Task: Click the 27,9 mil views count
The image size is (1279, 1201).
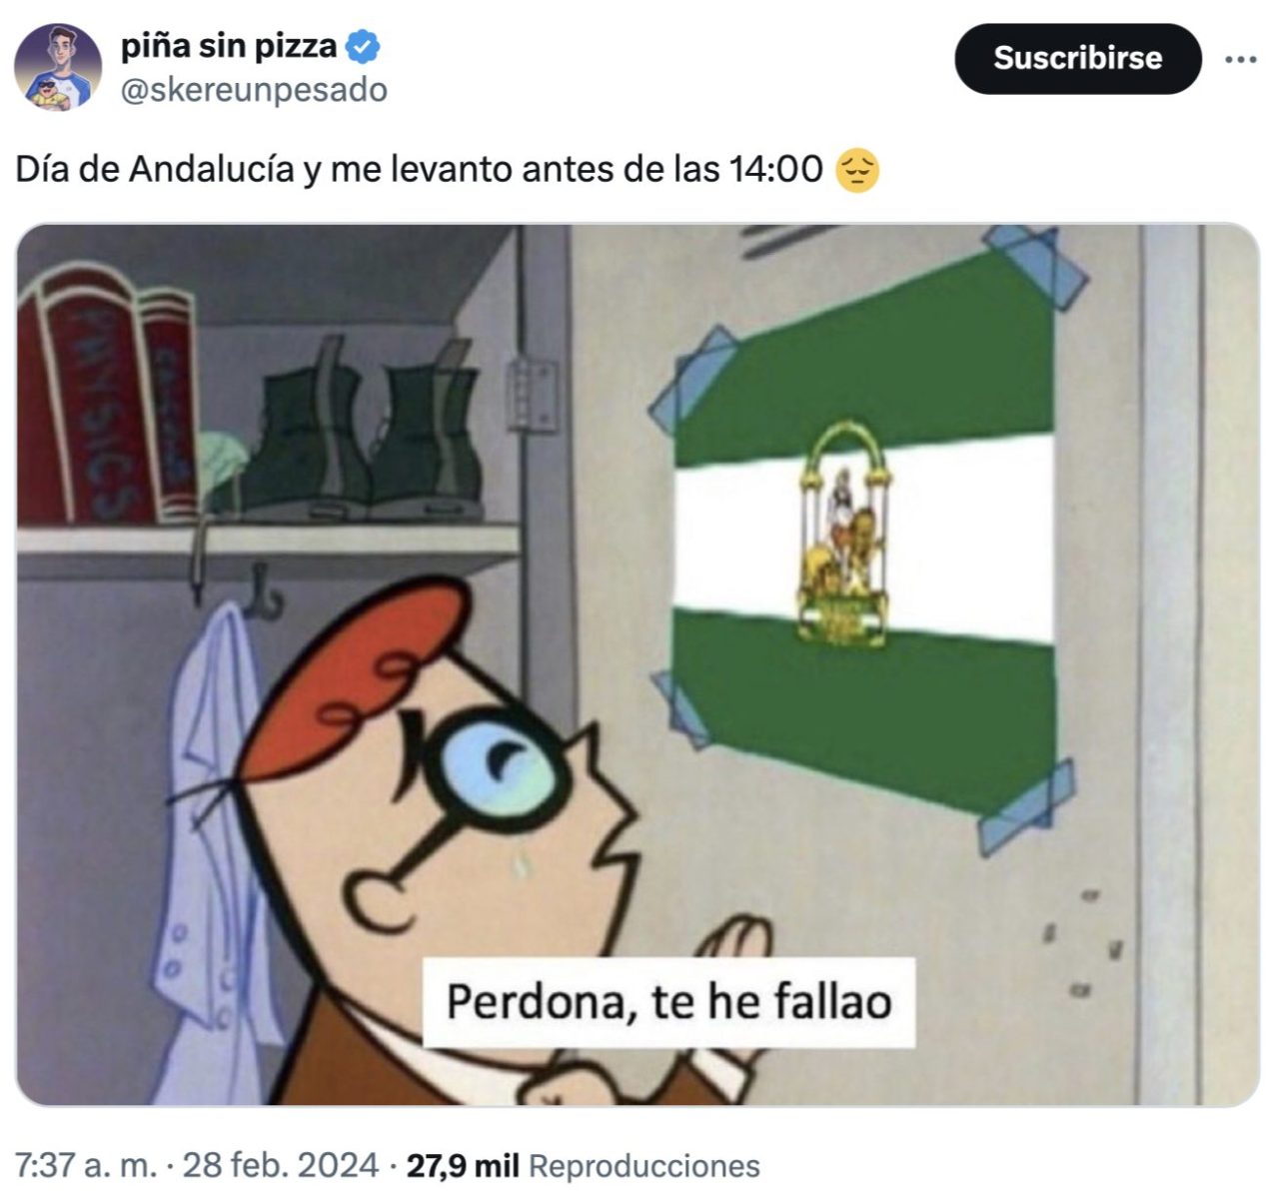Action: pos(463,1165)
